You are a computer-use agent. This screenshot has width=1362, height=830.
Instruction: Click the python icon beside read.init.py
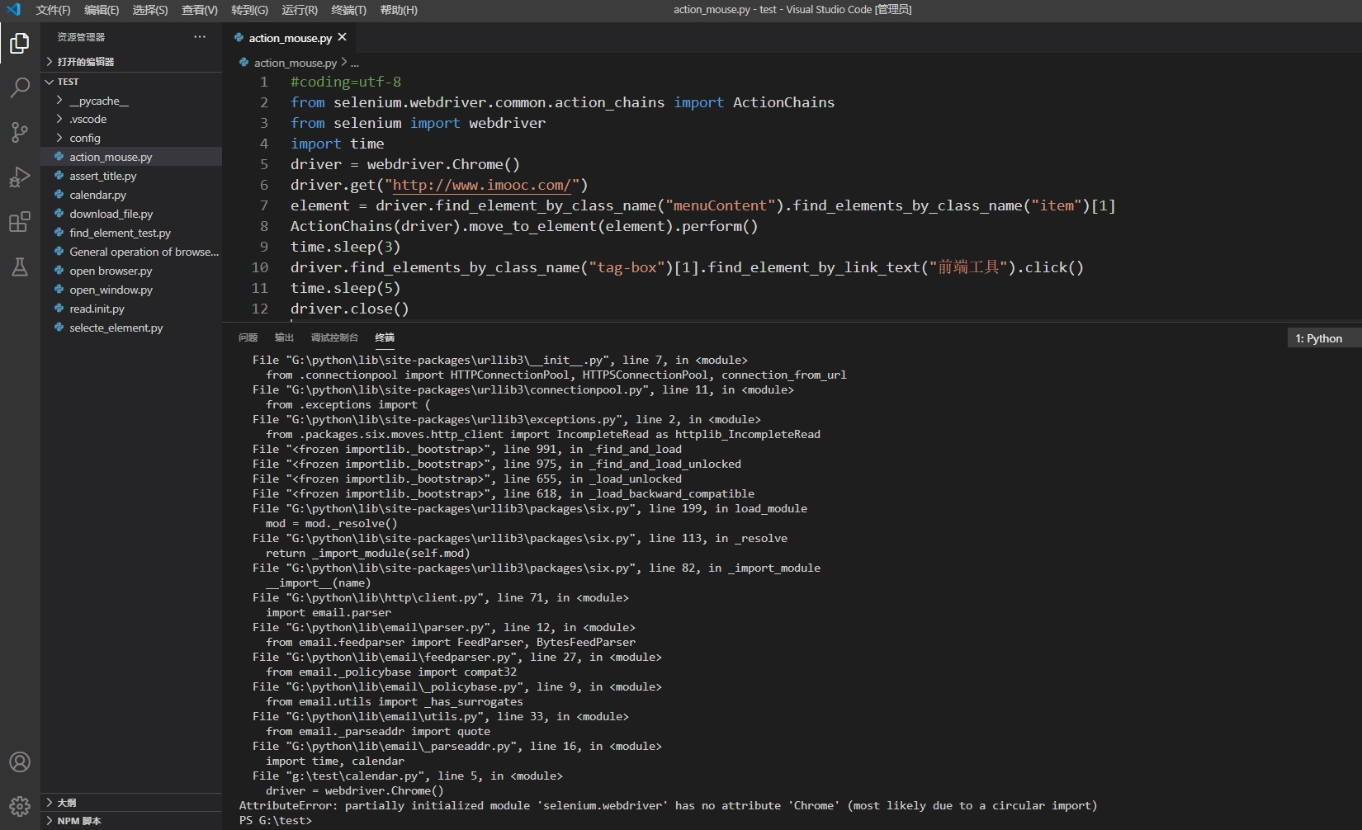(x=59, y=309)
